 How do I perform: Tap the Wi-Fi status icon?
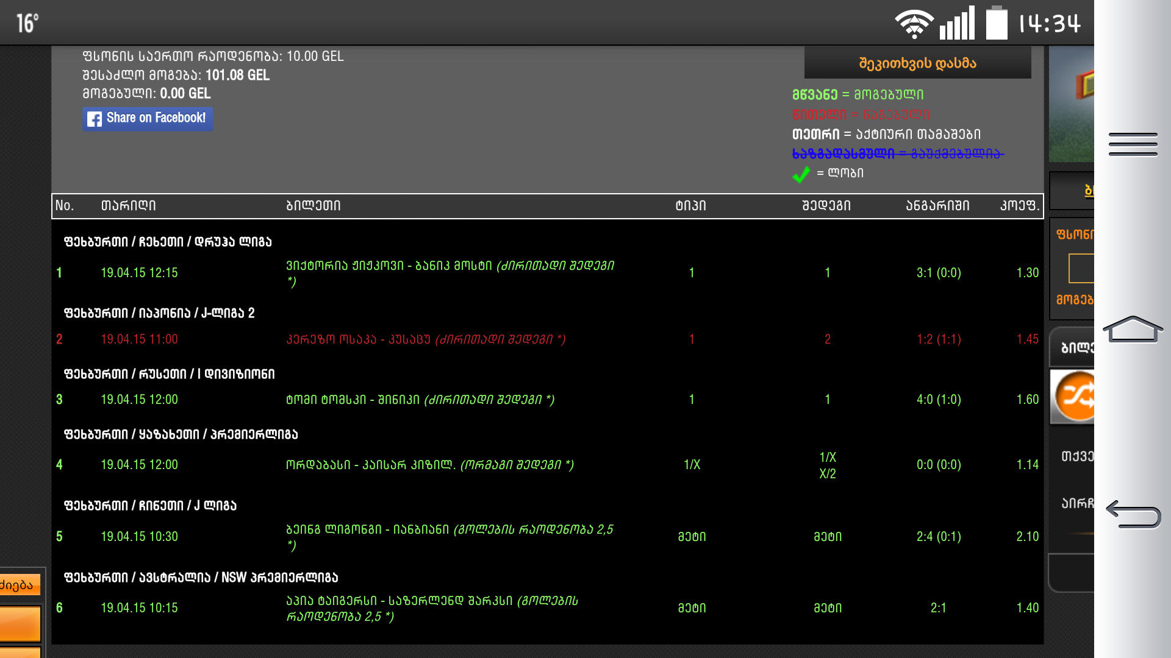(914, 24)
